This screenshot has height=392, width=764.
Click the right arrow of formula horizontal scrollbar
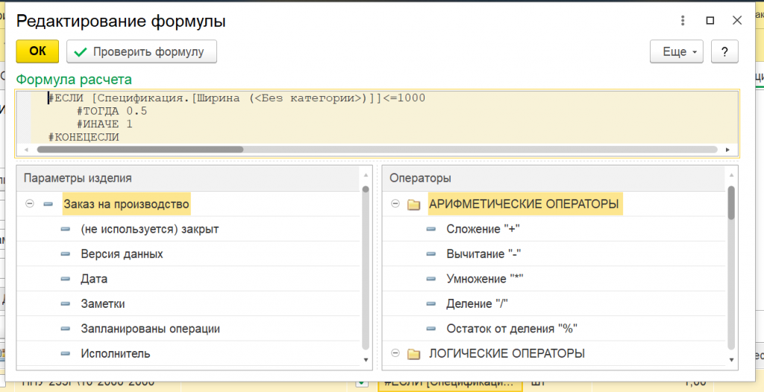[x=728, y=150]
